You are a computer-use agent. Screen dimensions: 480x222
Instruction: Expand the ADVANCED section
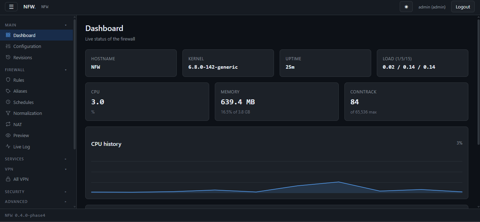[x=36, y=202]
